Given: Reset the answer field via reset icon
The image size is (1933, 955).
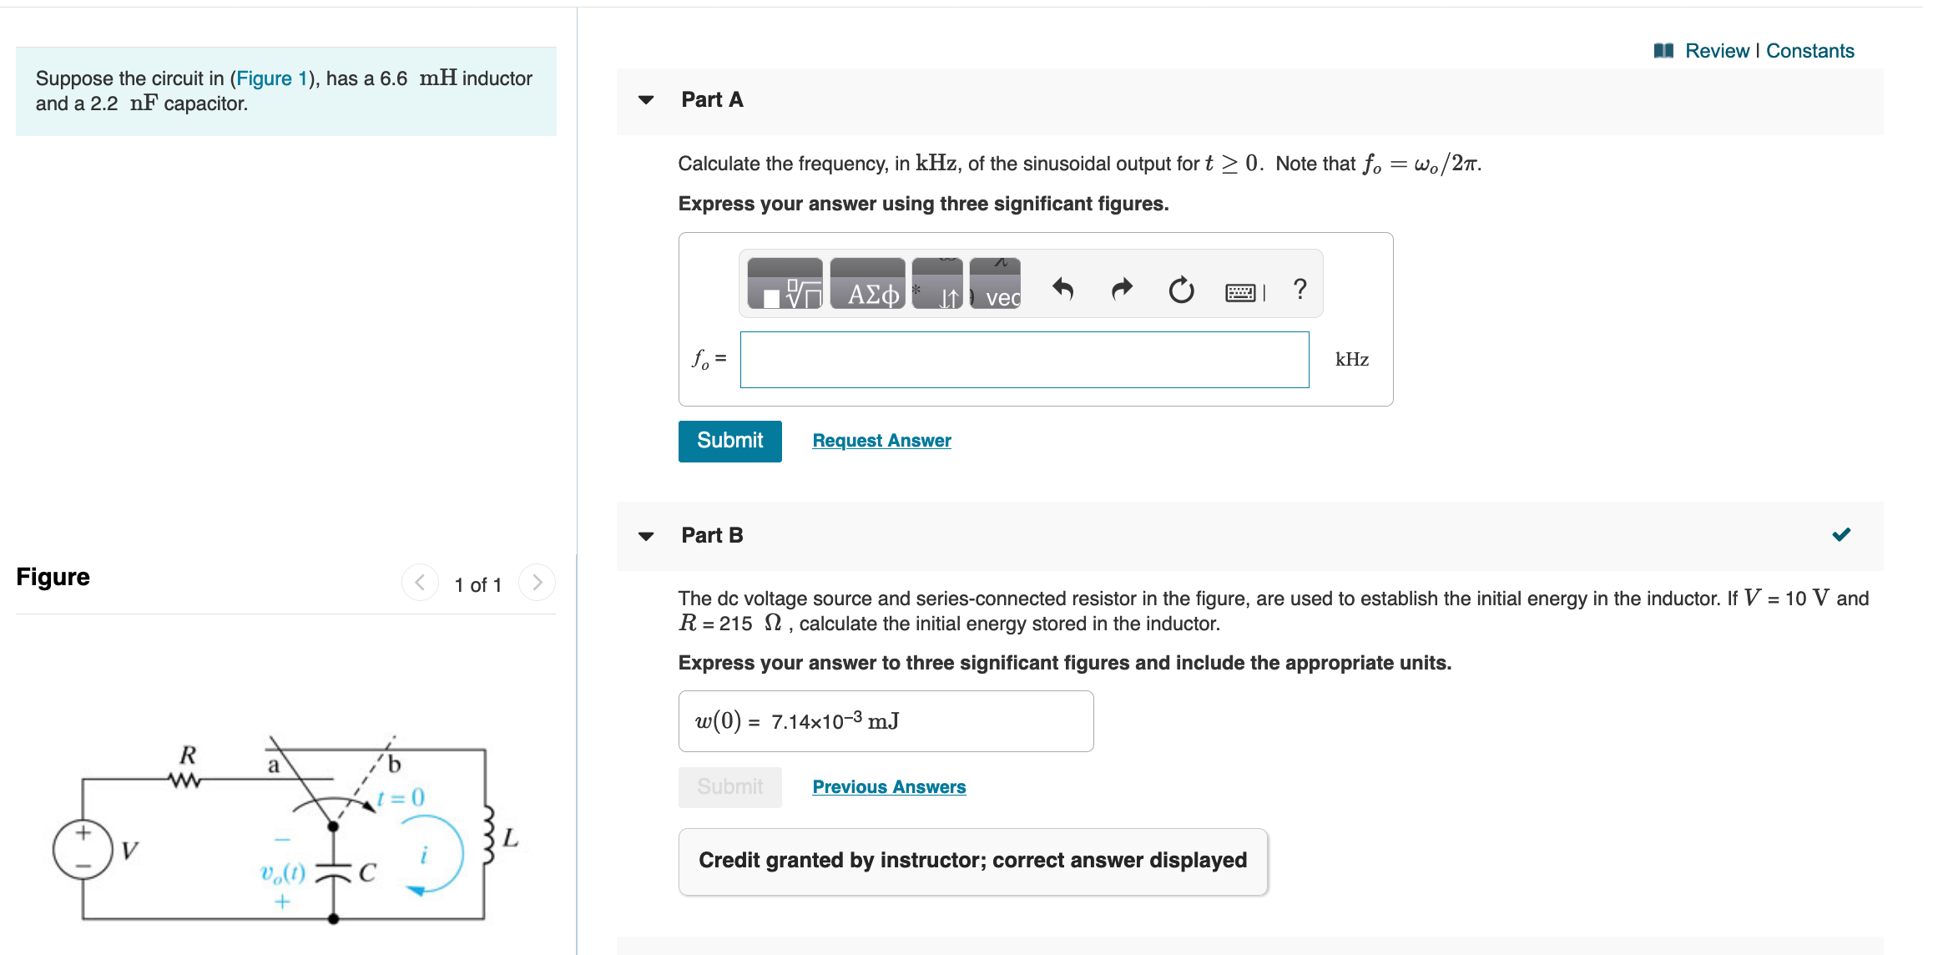Looking at the screenshot, I should 1181,290.
